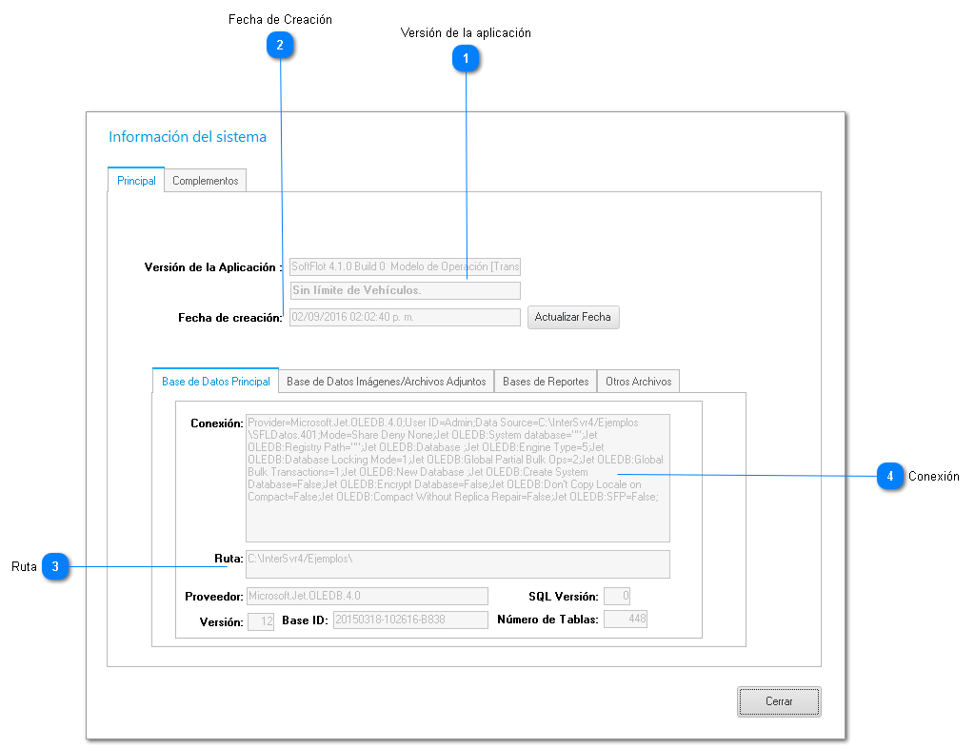Viewport: 975px width, 748px height.
Task: Switch to Bases de Reportes tab
Action: [546, 382]
